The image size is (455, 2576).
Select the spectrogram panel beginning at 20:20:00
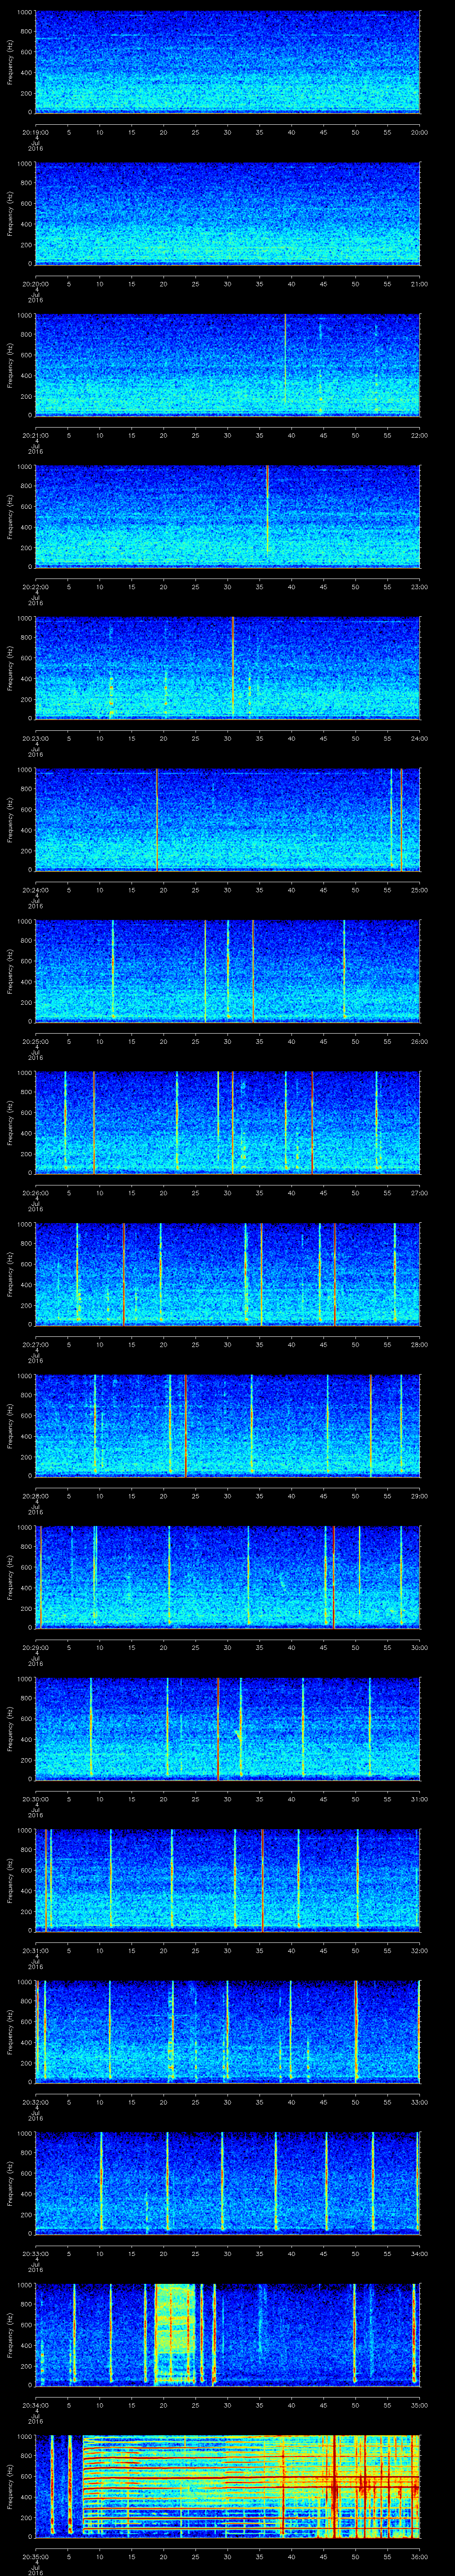click(x=227, y=214)
